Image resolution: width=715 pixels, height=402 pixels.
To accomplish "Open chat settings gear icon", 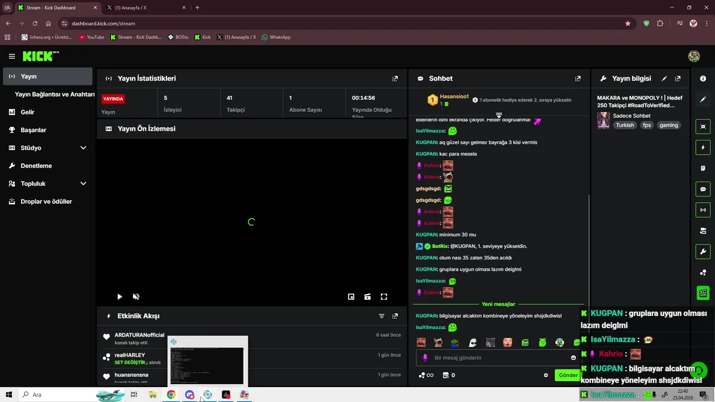I will point(546,375).
